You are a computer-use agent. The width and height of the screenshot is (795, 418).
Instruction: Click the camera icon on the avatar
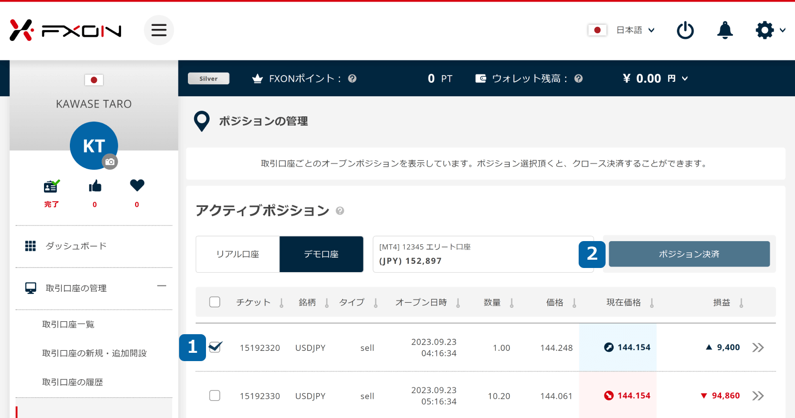point(110,162)
